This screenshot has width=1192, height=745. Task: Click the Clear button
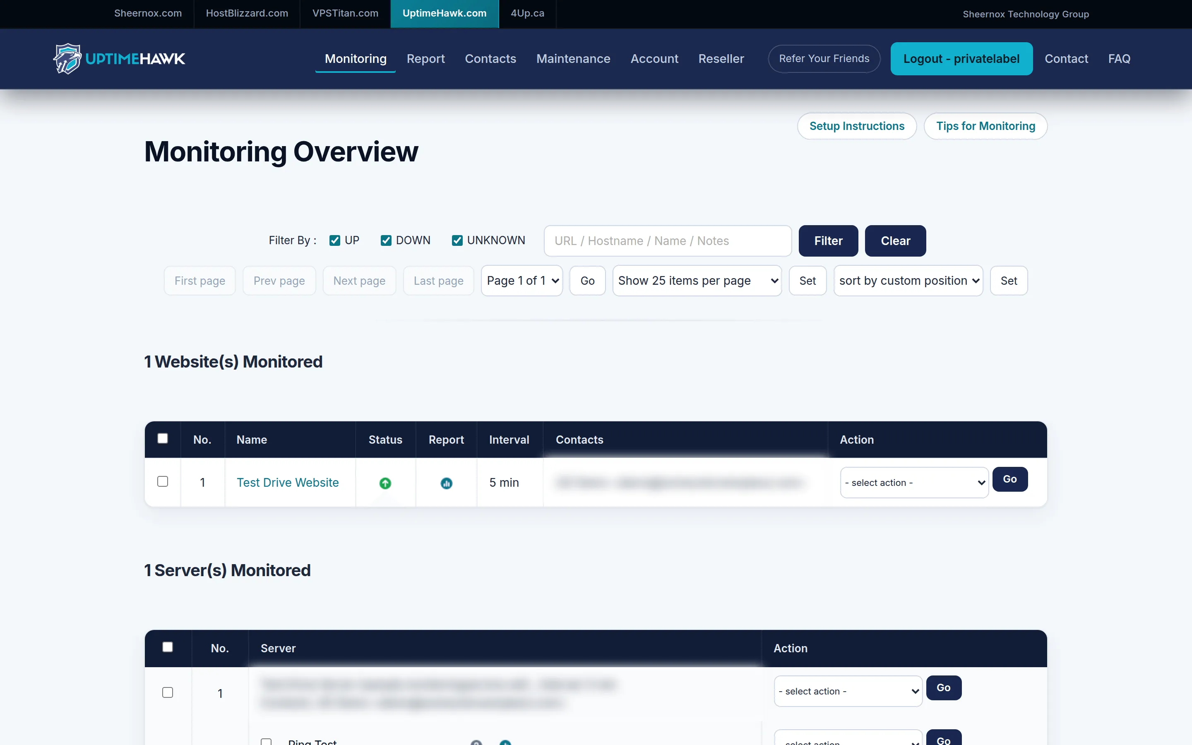[x=895, y=241]
